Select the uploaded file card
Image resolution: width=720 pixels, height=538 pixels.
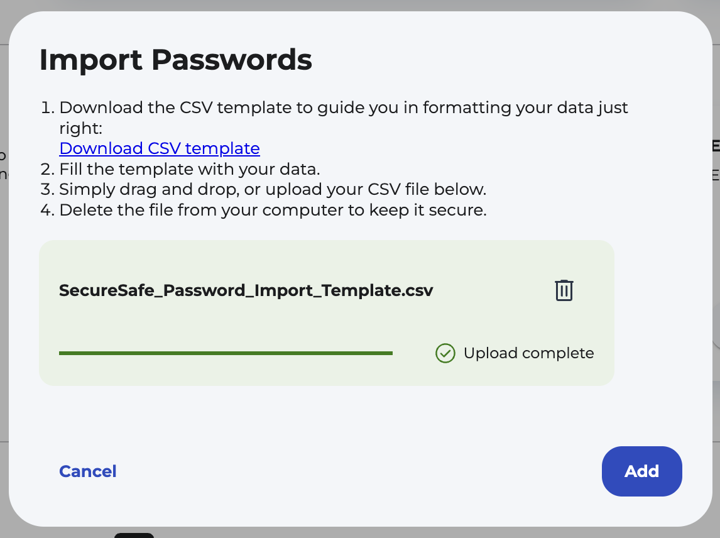point(327,312)
